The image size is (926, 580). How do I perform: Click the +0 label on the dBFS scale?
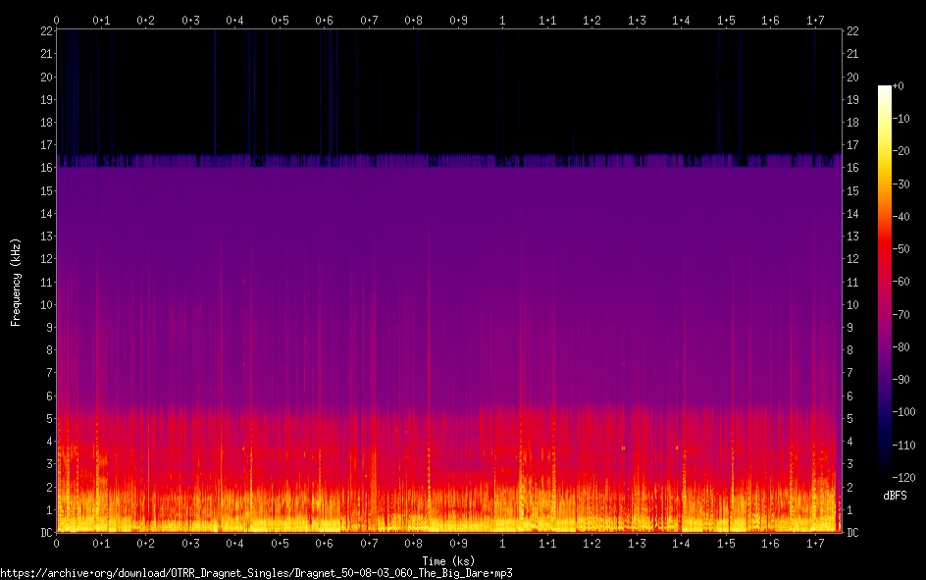pyautogui.click(x=900, y=86)
